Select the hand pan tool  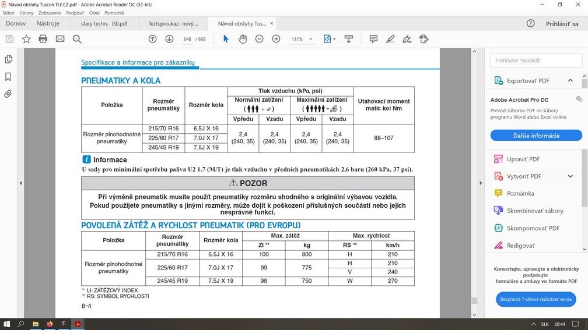pos(242,39)
